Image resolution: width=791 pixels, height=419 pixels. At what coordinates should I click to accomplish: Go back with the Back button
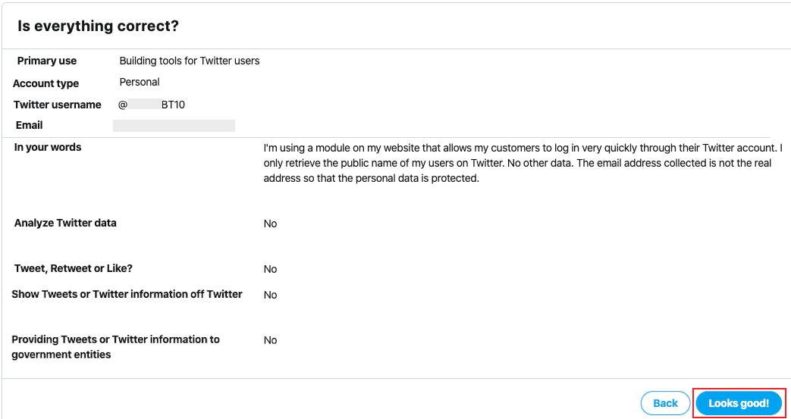point(665,403)
